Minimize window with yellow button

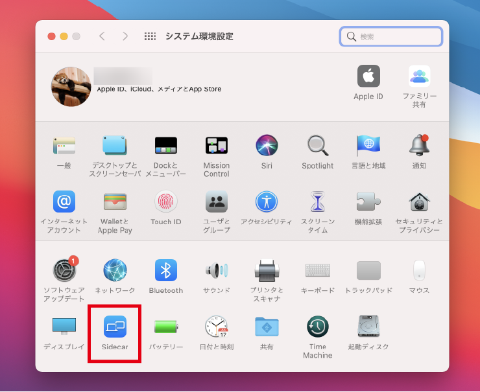[64, 36]
